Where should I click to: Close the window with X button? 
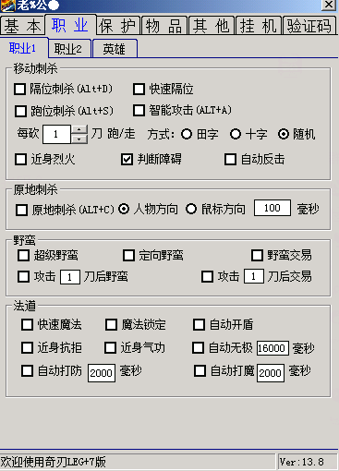pyautogui.click(x=329, y=5)
